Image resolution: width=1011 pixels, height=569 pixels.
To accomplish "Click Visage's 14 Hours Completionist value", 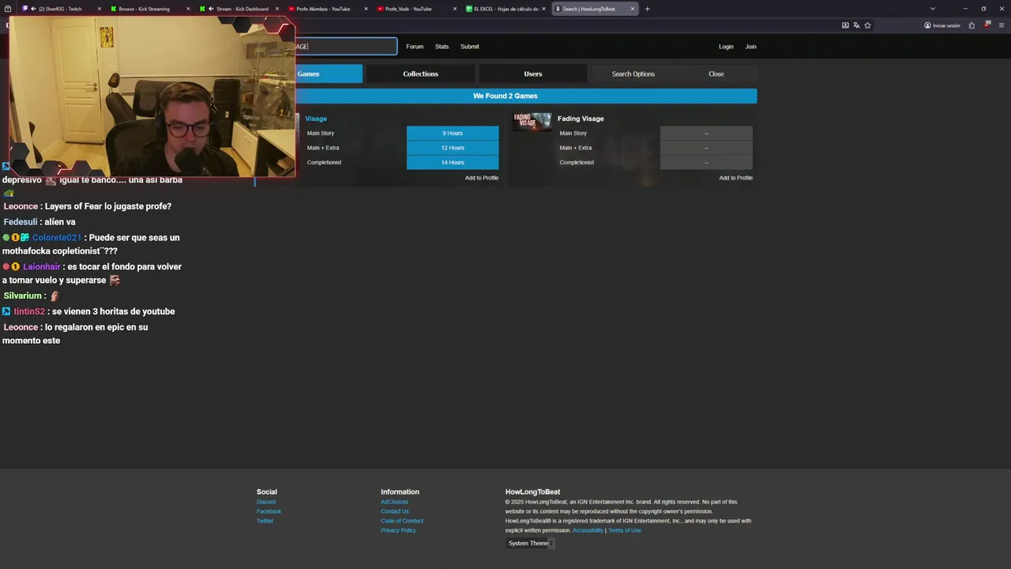I will click(x=453, y=162).
